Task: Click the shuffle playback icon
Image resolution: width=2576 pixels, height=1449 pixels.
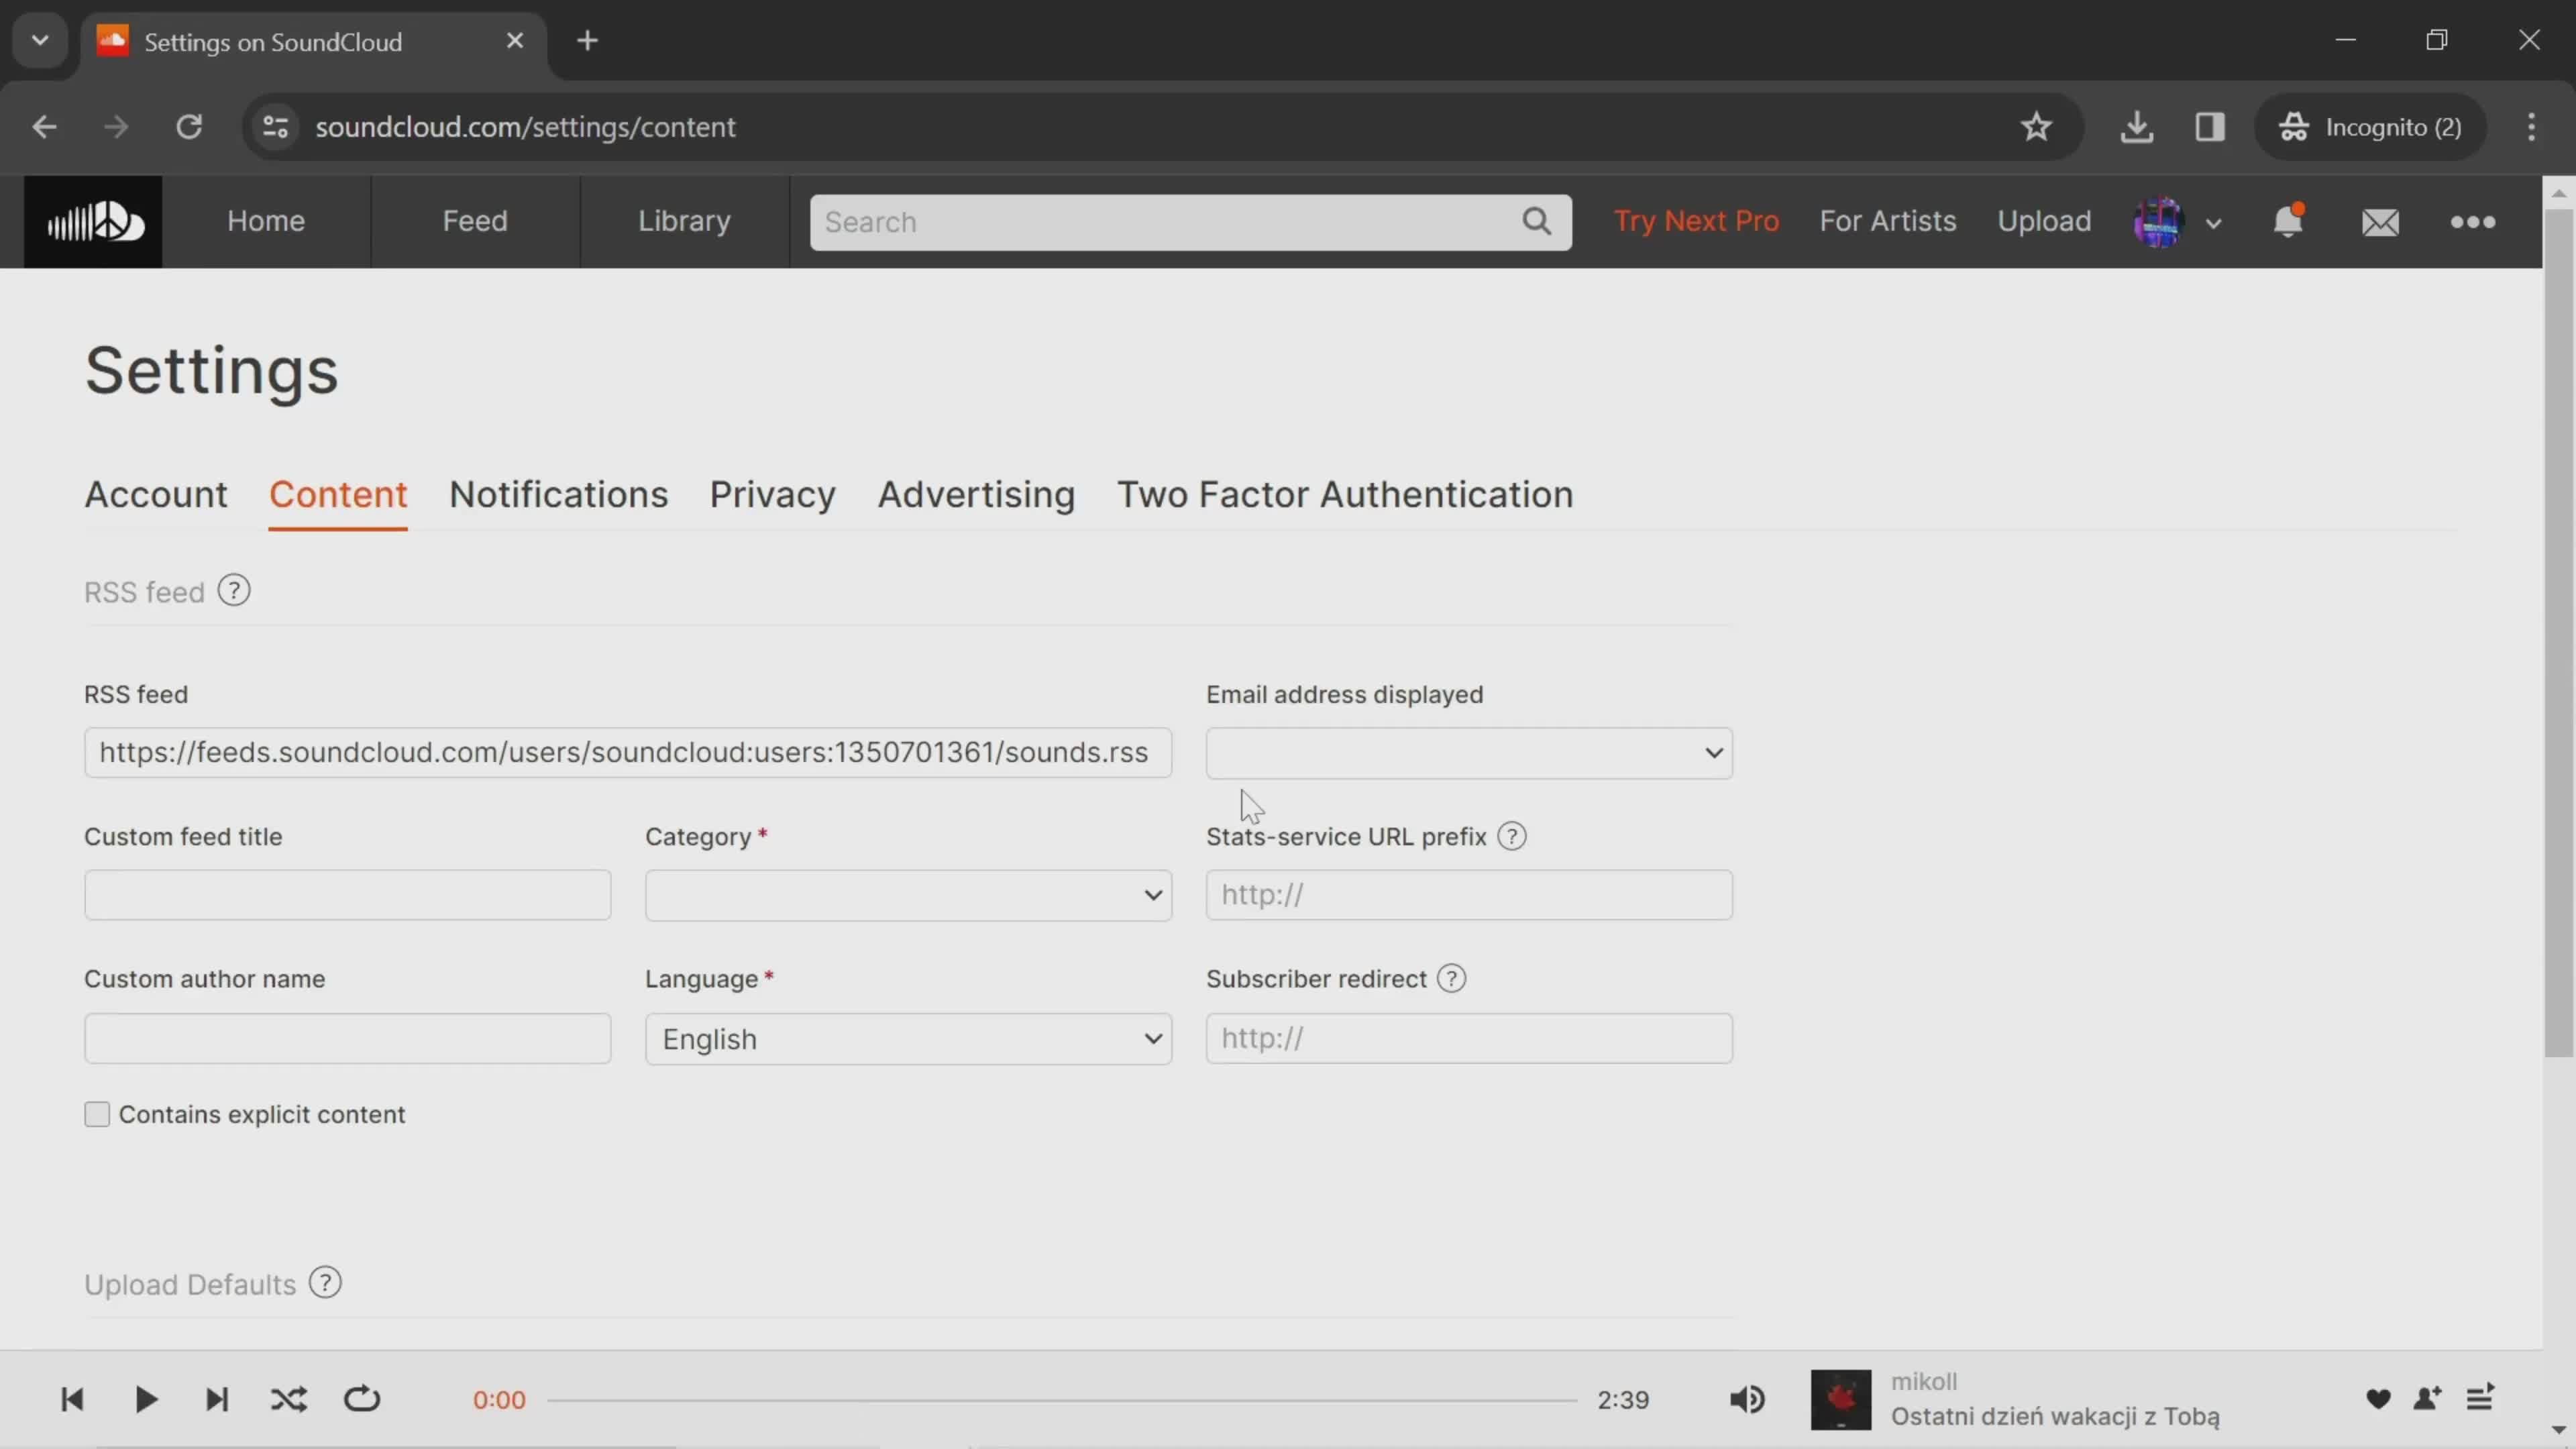Action: click(x=288, y=1399)
